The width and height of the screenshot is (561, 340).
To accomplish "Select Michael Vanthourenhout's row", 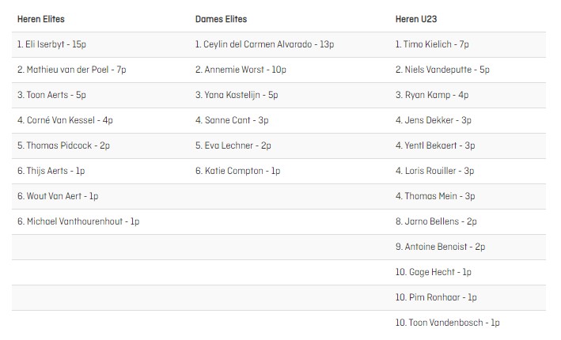I will (x=78, y=221).
